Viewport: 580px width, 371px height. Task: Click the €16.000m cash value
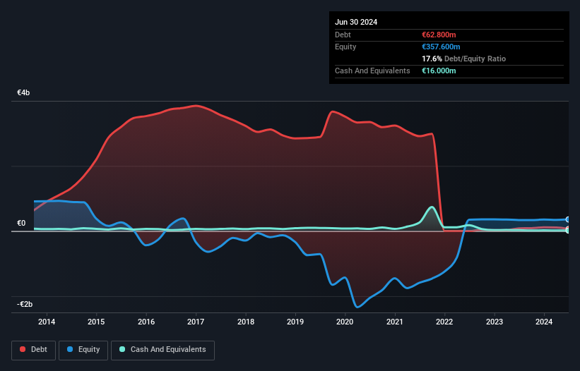tap(439, 71)
